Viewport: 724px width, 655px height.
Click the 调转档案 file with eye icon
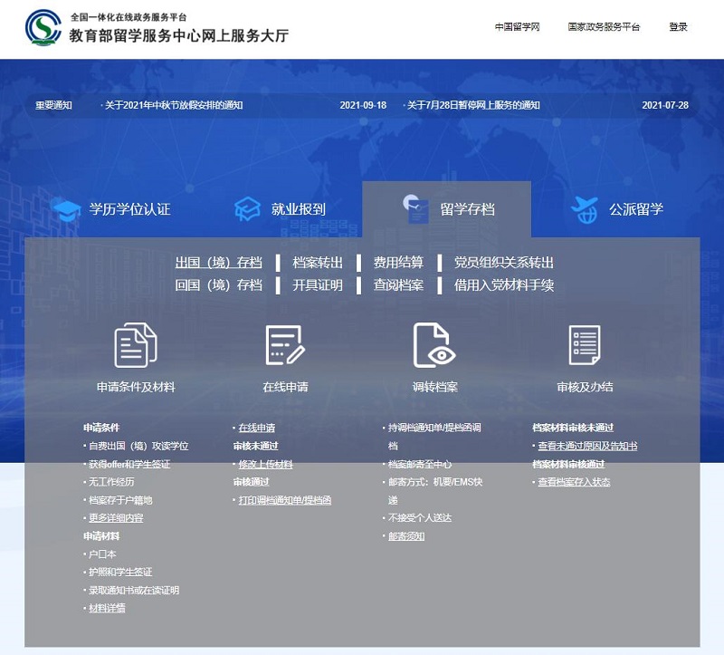coord(434,345)
